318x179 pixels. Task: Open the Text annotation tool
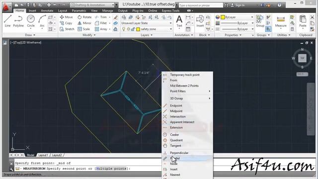179,21
